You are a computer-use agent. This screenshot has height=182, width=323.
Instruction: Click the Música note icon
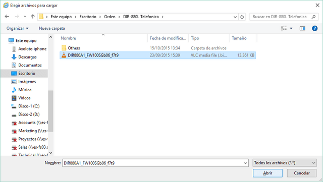pyautogui.click(x=14, y=90)
